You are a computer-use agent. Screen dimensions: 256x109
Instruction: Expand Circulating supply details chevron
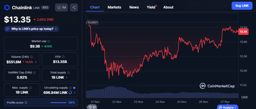[x=74, y=93]
